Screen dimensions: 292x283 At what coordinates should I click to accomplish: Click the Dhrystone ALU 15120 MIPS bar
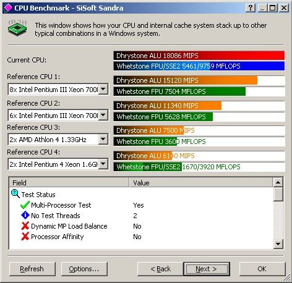pyautogui.click(x=199, y=80)
